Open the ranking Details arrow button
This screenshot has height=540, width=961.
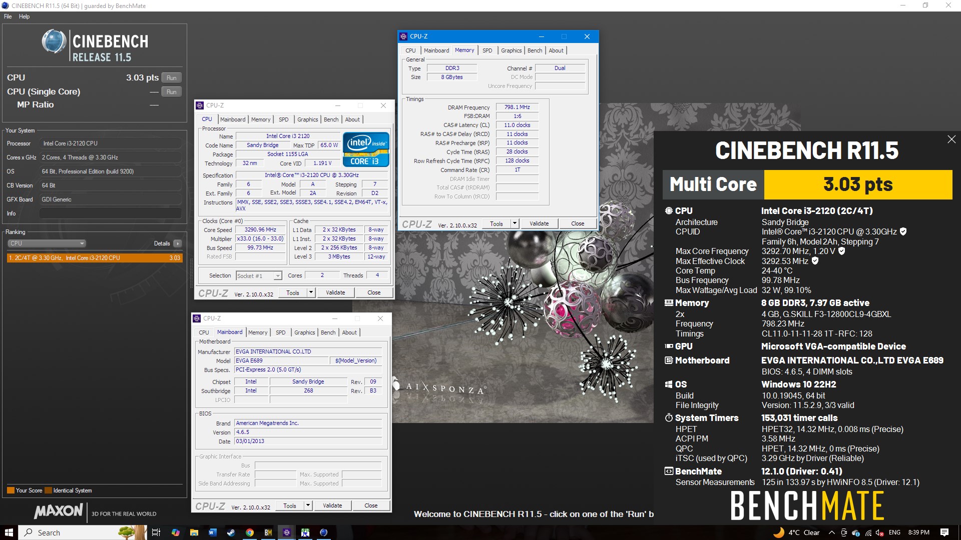(x=178, y=243)
